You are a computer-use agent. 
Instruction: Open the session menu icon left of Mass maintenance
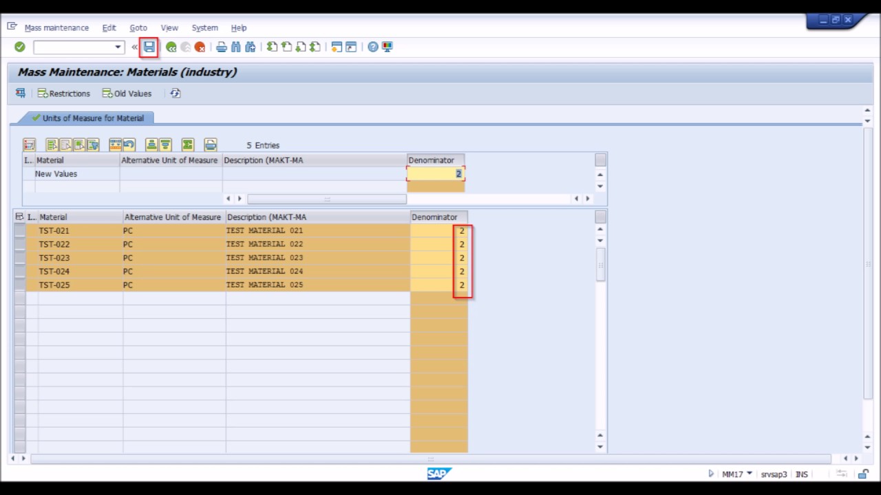point(12,27)
